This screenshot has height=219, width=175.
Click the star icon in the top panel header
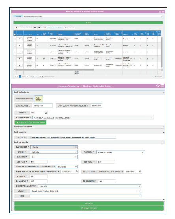coord(160,11)
